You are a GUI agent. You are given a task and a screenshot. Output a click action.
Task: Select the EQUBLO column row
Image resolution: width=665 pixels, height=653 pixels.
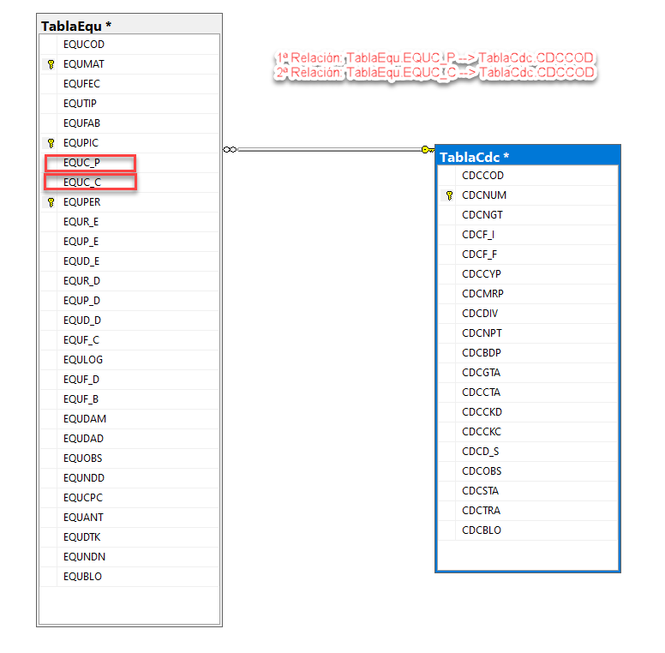[129, 577]
